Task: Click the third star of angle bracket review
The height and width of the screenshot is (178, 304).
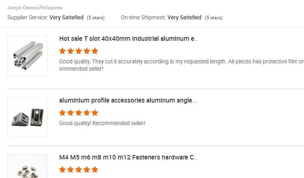Action: 79,113
